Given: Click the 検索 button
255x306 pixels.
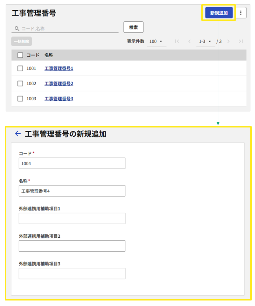Looking at the screenshot, I should click(x=133, y=27).
